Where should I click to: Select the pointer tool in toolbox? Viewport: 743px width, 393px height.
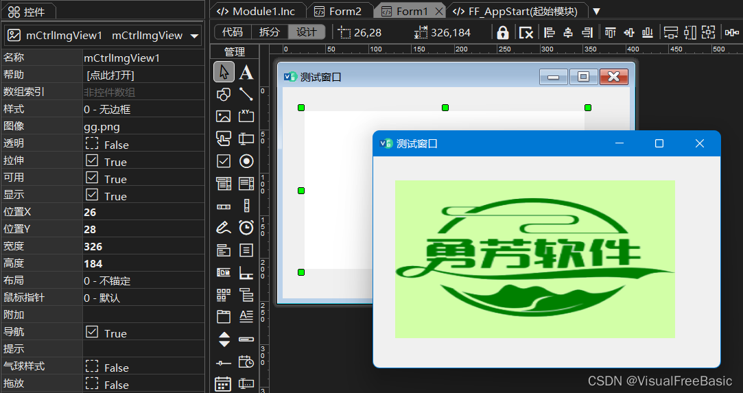pos(224,72)
